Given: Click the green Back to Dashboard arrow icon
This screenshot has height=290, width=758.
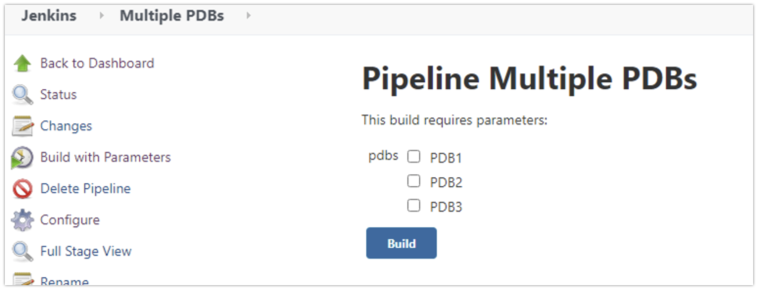Looking at the screenshot, I should 23,64.
